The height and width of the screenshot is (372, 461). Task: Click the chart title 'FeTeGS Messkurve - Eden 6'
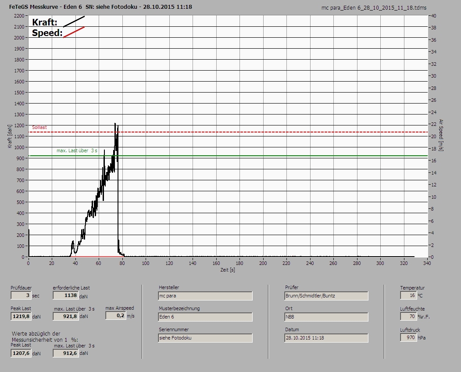coord(46,7)
